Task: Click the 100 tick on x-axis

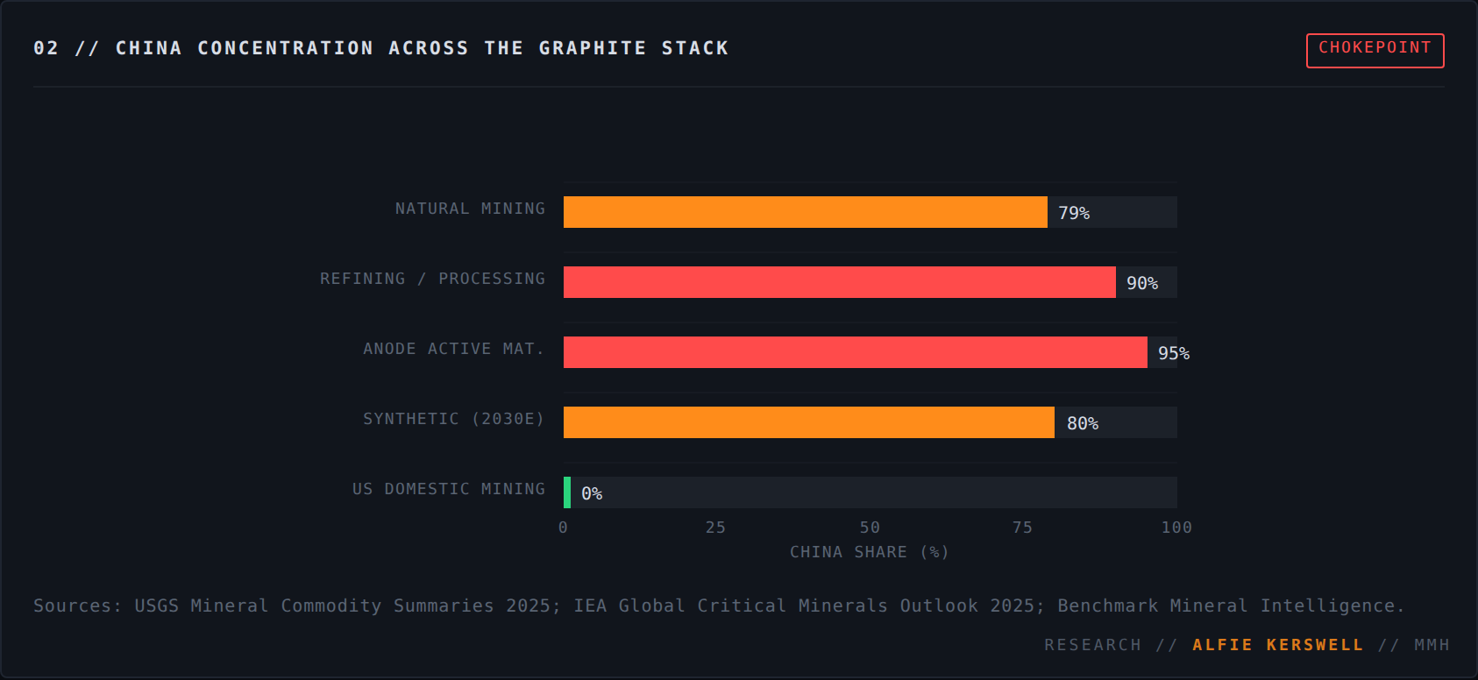Action: [1176, 528]
